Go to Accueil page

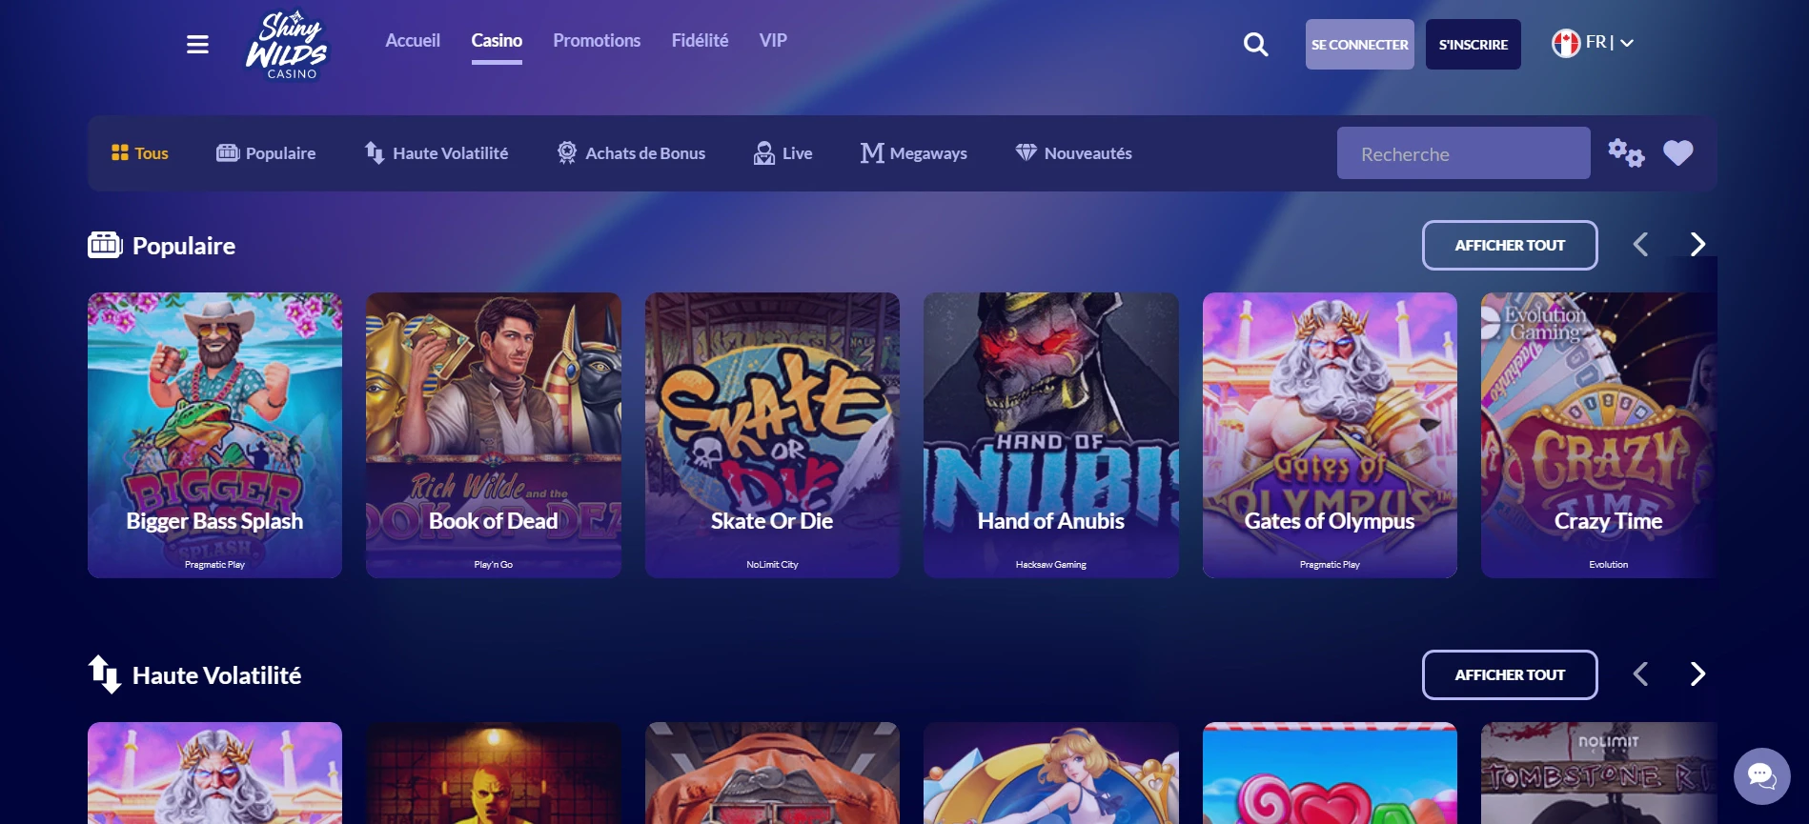coord(413,40)
